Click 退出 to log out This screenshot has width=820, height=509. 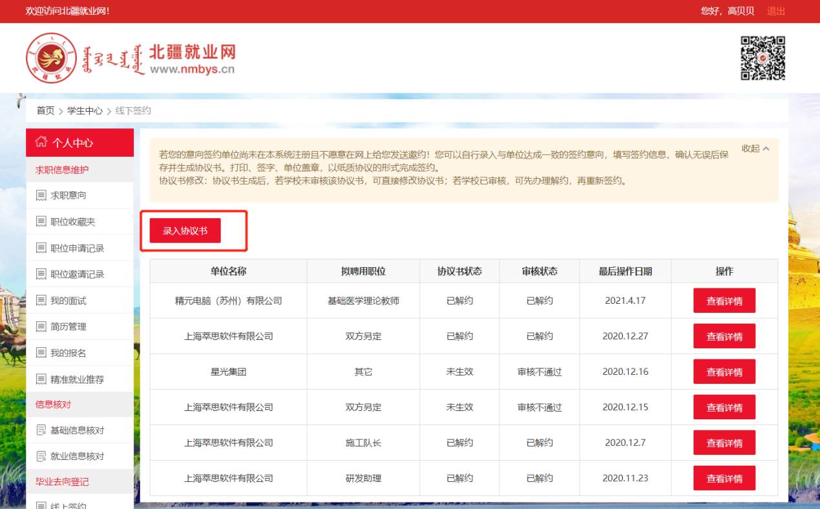click(x=775, y=11)
